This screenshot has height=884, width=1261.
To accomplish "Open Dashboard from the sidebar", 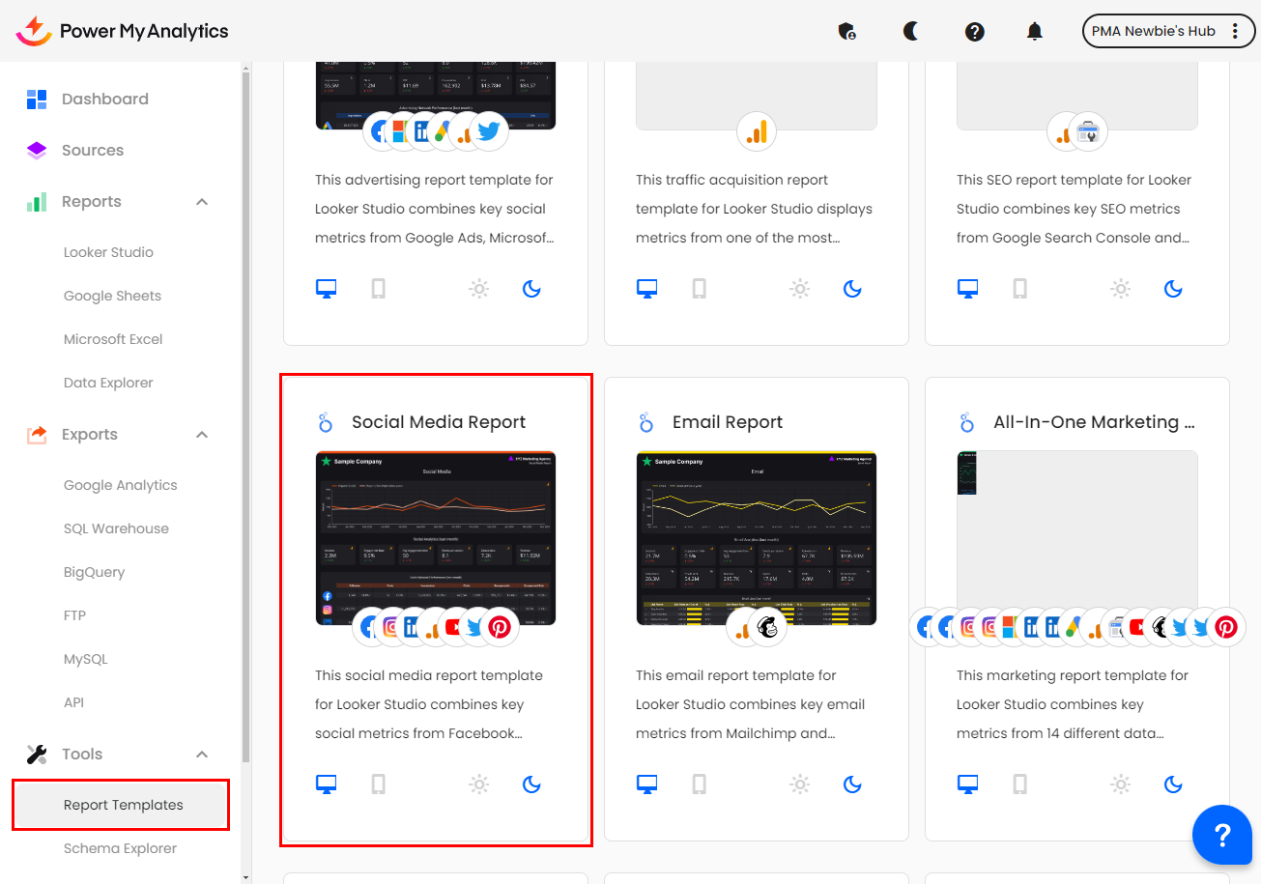I will [104, 99].
